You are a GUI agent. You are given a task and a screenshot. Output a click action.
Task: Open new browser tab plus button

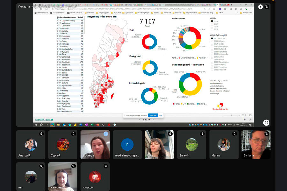(x=231, y=5)
